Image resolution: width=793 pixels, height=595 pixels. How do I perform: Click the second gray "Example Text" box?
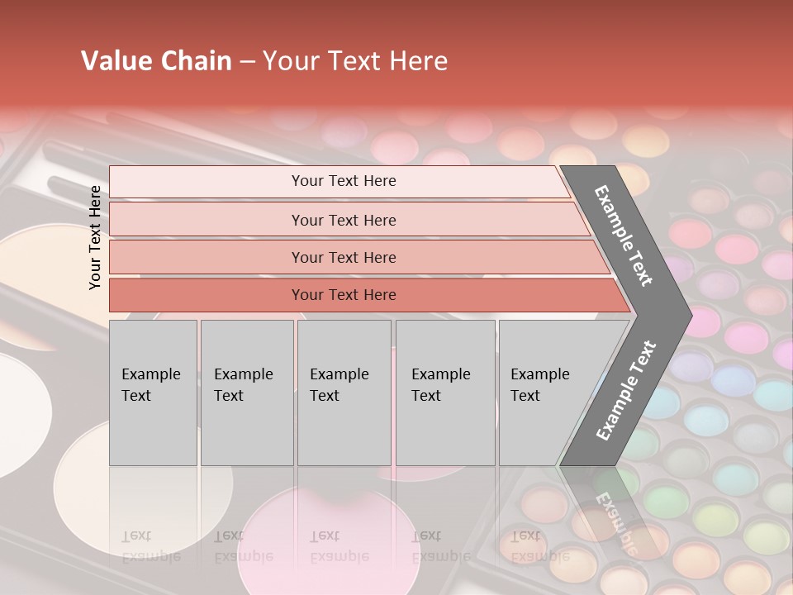pyautogui.click(x=246, y=393)
